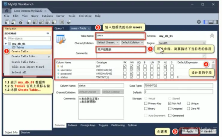
Task: Create a new schema via toolbar icon
Action: pyautogui.click(x=29, y=22)
